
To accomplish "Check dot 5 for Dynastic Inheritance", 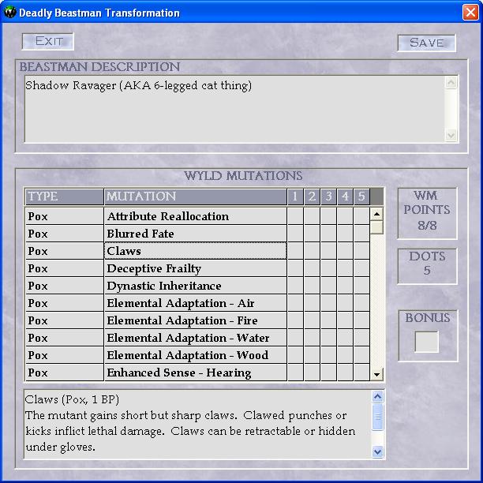I will coord(361,286).
